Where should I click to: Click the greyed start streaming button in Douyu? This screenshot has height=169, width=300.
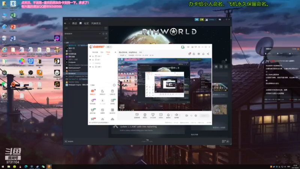(204, 116)
